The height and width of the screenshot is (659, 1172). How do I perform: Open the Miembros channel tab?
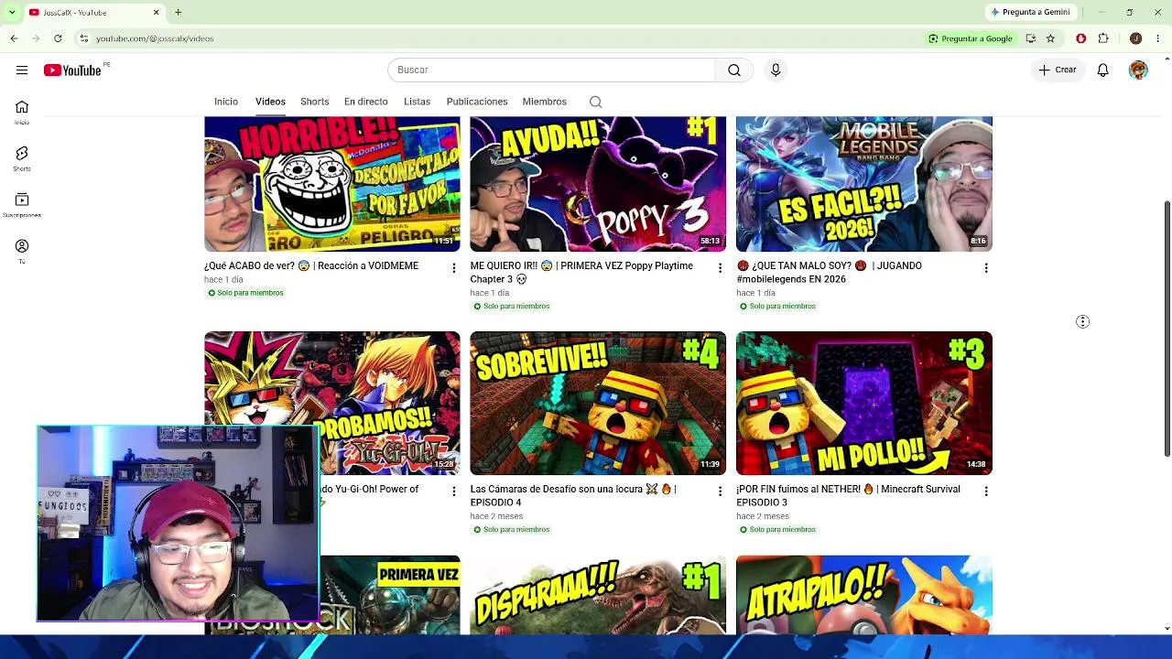pos(545,102)
